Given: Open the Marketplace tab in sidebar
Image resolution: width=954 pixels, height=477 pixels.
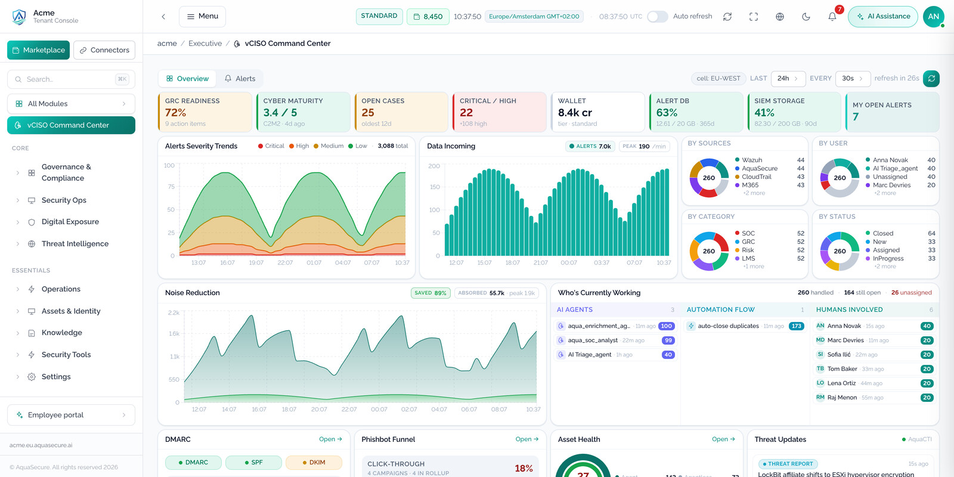Looking at the screenshot, I should pyautogui.click(x=38, y=50).
